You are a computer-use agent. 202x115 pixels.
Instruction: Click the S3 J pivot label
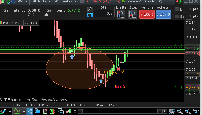point(179,87)
